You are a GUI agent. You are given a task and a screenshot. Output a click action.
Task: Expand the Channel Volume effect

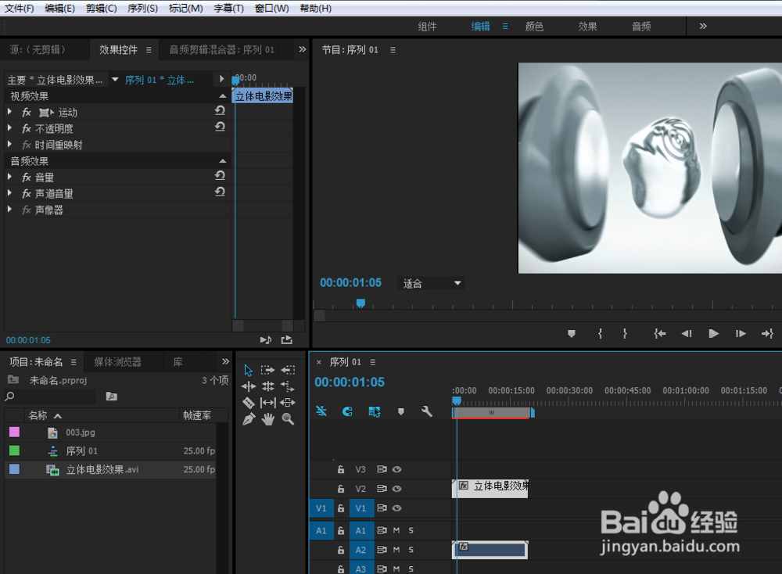(x=9, y=193)
